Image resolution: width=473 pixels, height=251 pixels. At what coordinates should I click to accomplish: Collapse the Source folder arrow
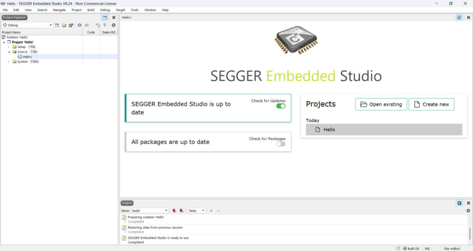click(9, 52)
